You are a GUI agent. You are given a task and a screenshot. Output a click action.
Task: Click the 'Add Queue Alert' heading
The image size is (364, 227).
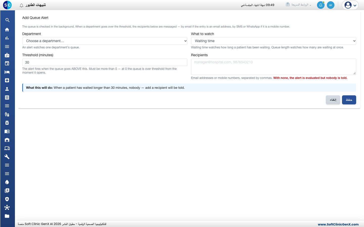pyautogui.click(x=35, y=18)
